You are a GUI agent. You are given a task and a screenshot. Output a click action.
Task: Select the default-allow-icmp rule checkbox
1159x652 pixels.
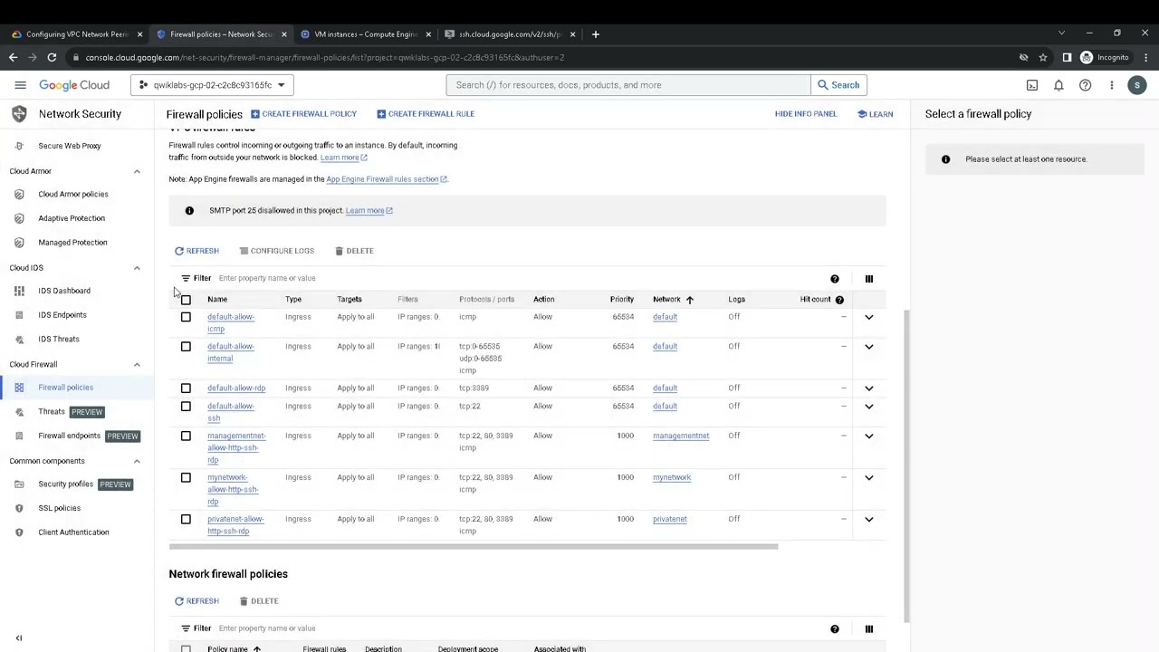(186, 317)
